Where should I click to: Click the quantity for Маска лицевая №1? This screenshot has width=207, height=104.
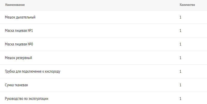180,31
